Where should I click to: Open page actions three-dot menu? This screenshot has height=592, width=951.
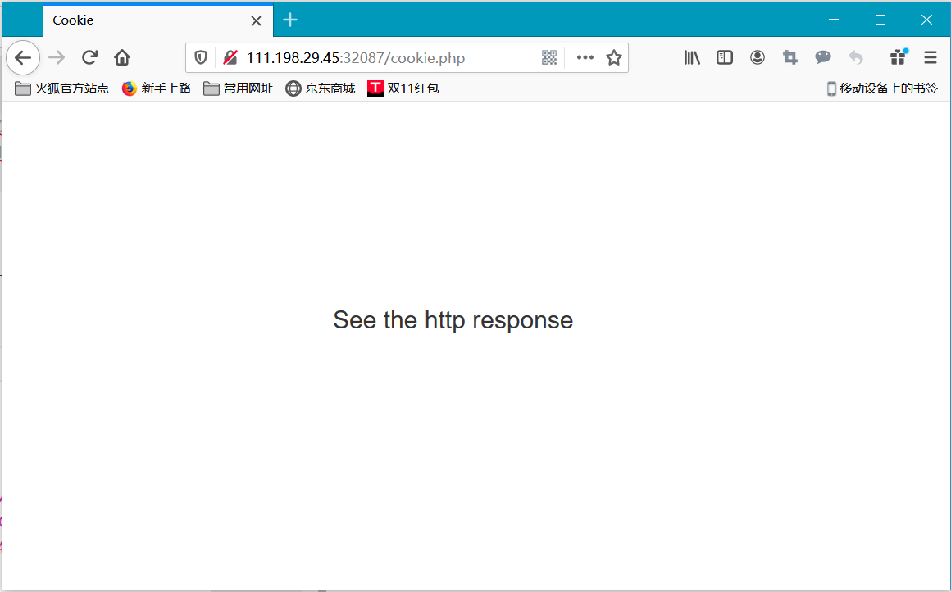pos(585,57)
